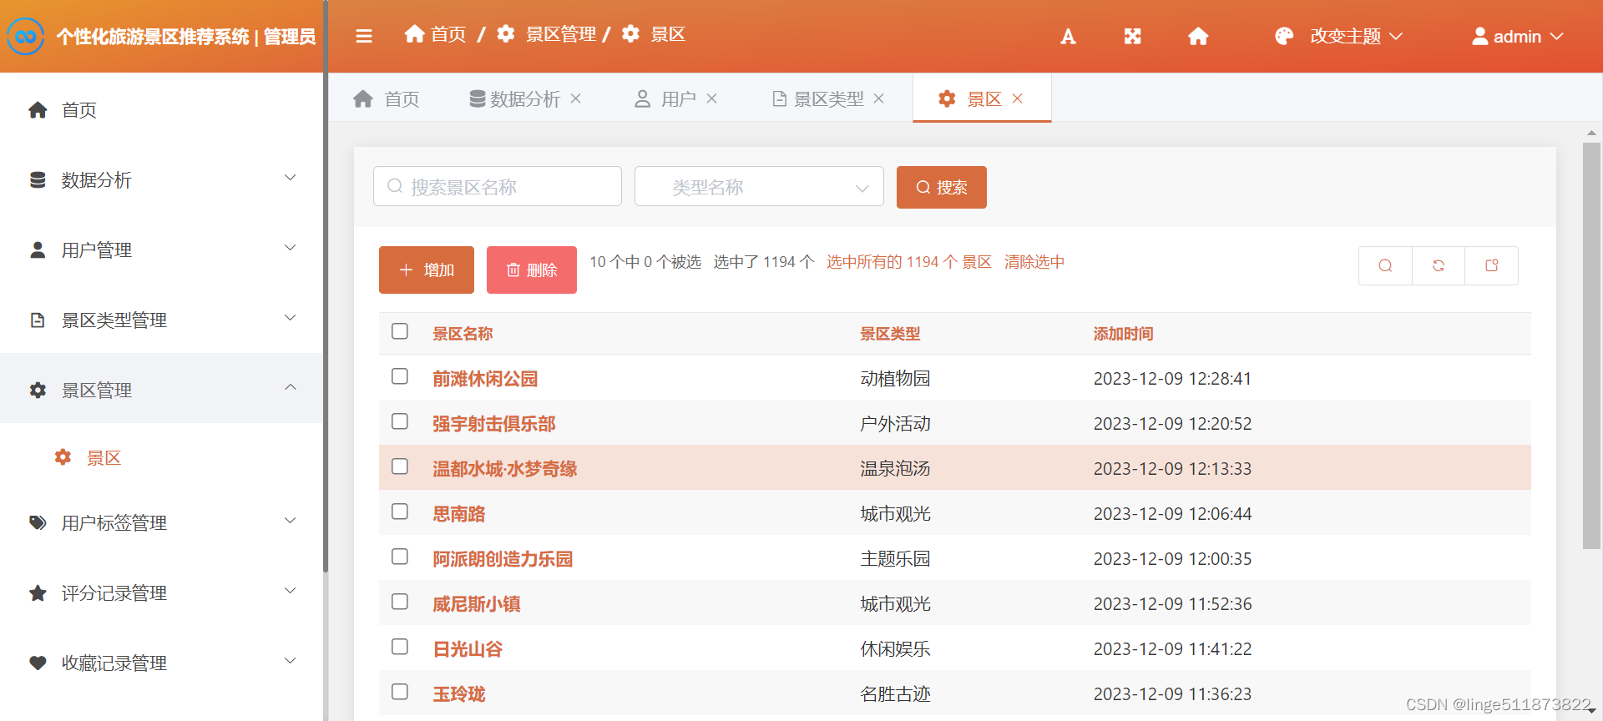The width and height of the screenshot is (1603, 721).
Task: Click 选中所有的 1194 个 景区 link
Action: pos(909,262)
